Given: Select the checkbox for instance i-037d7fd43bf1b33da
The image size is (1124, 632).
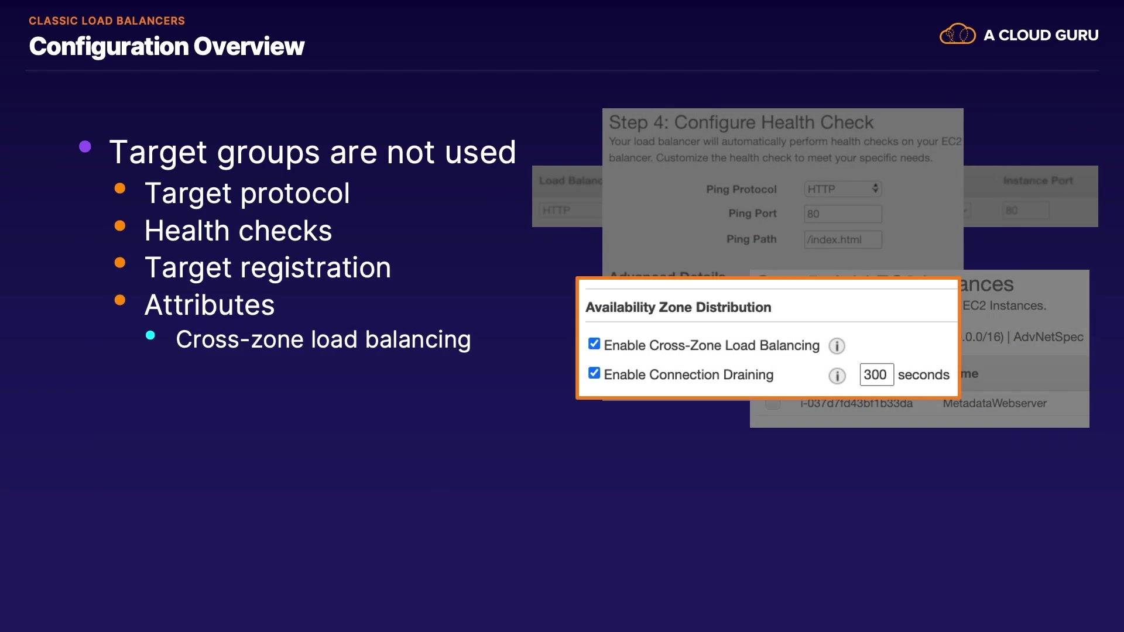Looking at the screenshot, I should [773, 404].
